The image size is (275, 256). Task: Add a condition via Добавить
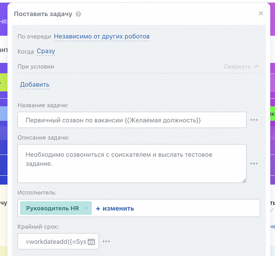pyautogui.click(x=35, y=84)
